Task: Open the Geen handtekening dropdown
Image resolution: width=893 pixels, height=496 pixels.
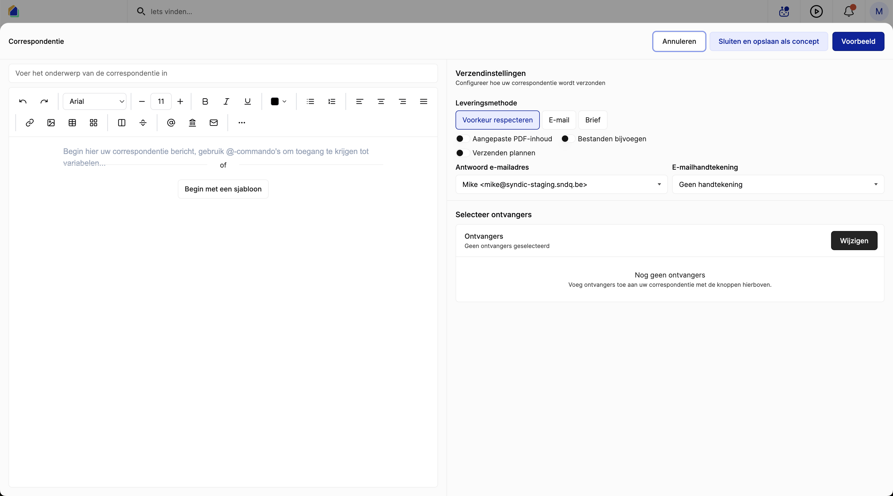Action: pos(778,185)
